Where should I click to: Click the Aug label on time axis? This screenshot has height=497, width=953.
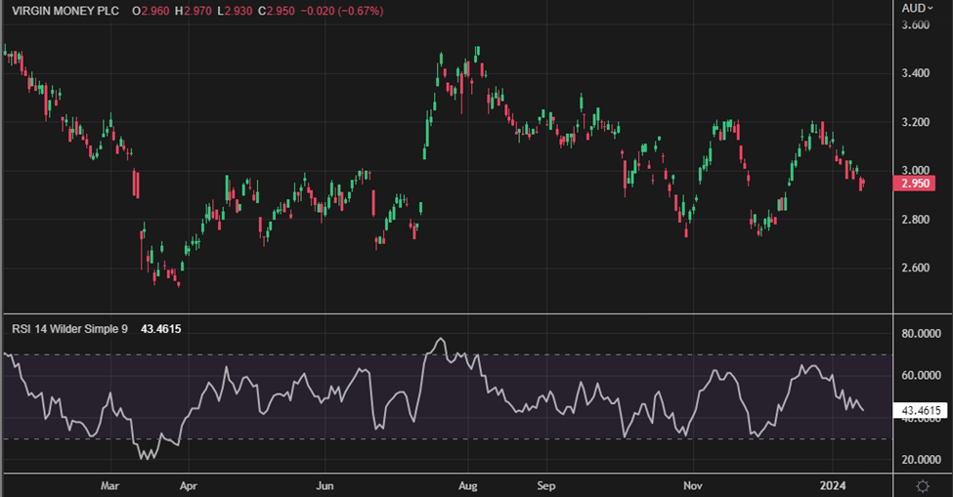pos(468,485)
